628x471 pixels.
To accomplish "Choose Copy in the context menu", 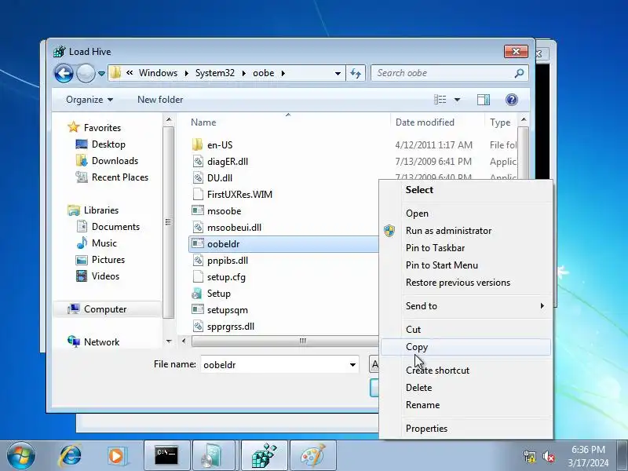I will (x=466, y=347).
